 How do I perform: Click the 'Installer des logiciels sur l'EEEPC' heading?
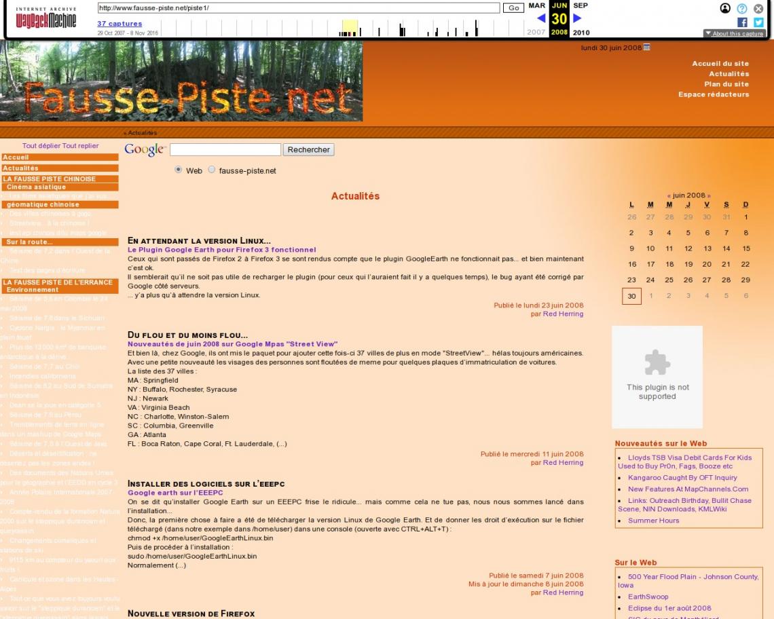pyautogui.click(x=206, y=484)
